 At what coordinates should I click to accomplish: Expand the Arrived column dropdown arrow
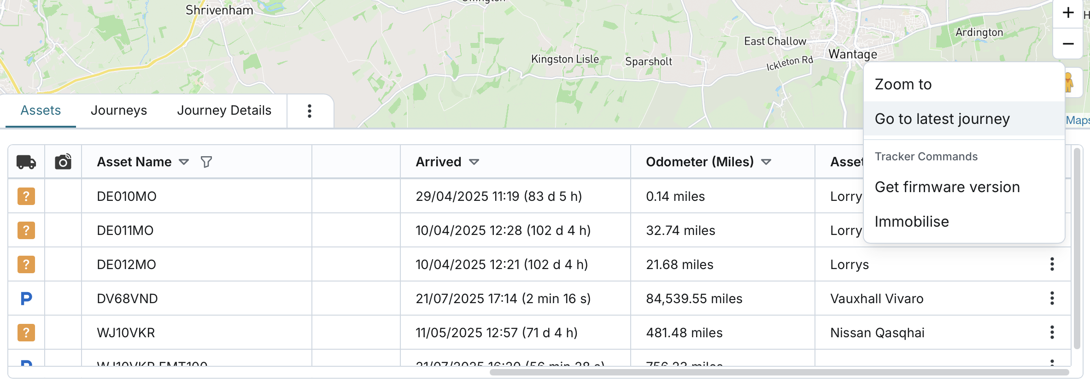(x=474, y=162)
